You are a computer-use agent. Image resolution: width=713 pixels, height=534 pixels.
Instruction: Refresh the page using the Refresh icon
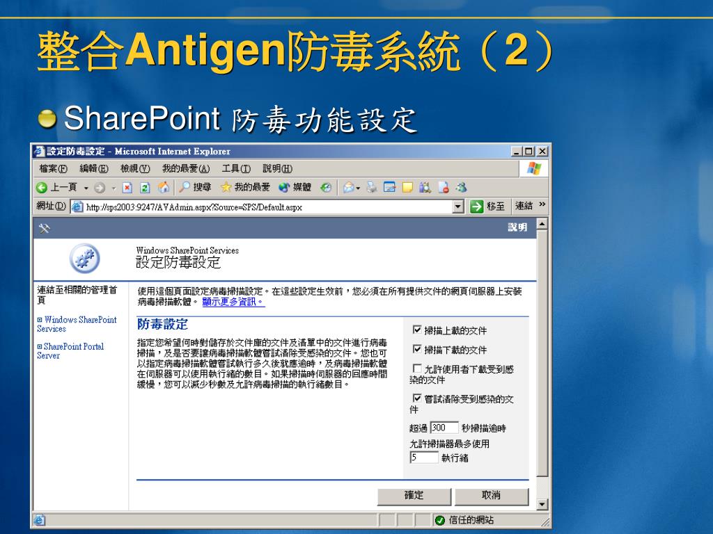(145, 188)
